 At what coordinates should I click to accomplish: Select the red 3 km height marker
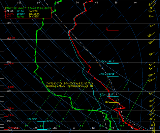pos(11,108)
